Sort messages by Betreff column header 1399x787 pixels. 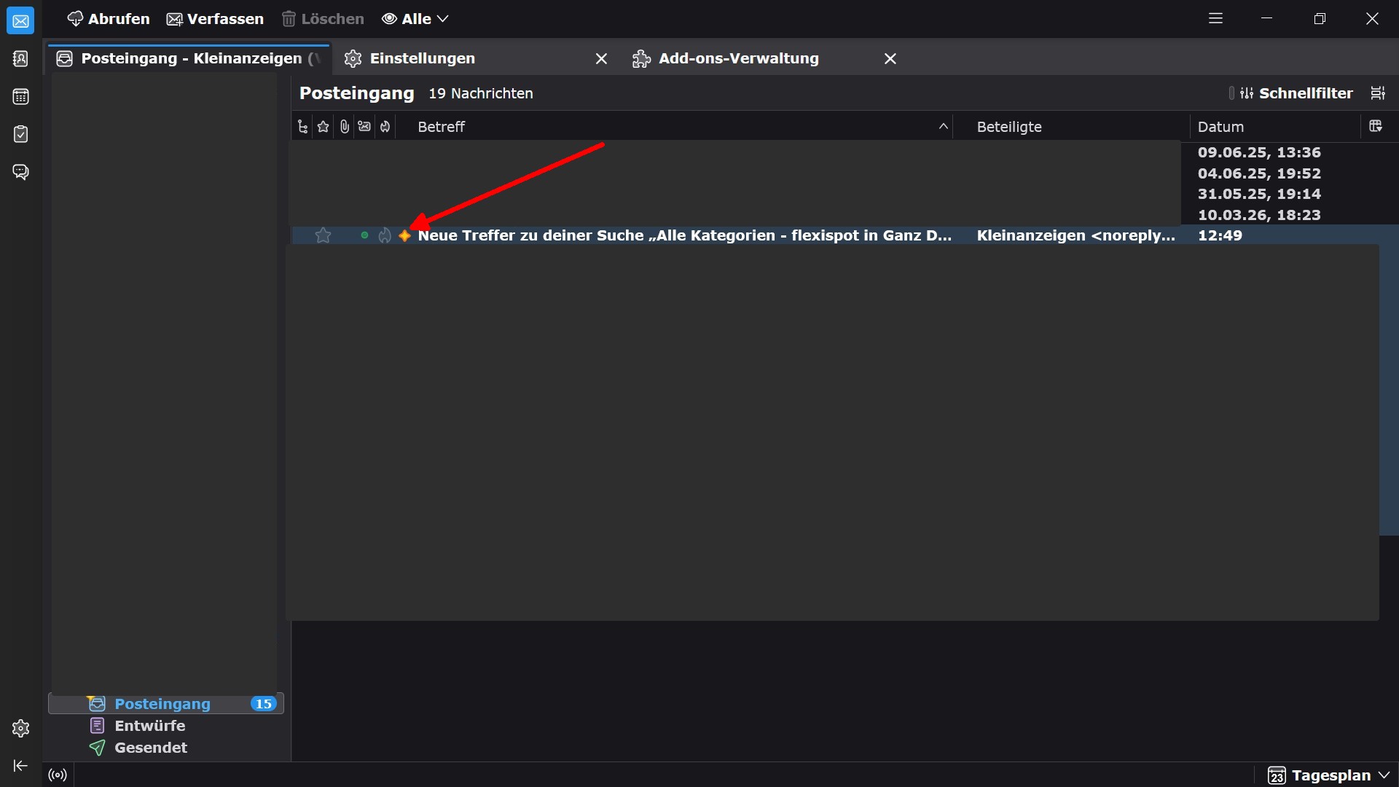click(442, 127)
